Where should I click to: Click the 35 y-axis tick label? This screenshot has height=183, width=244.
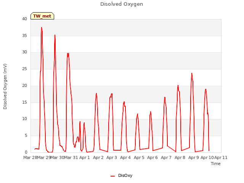click(x=24, y=35)
